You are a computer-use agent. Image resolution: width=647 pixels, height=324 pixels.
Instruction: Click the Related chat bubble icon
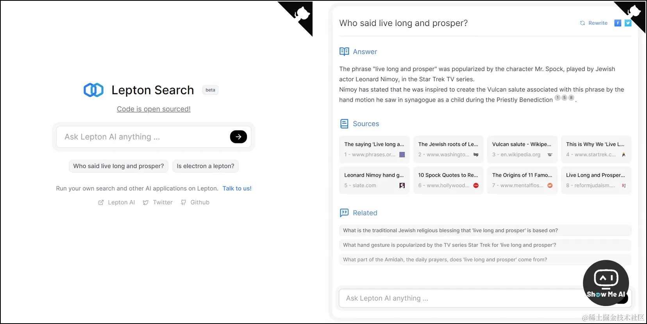point(344,213)
